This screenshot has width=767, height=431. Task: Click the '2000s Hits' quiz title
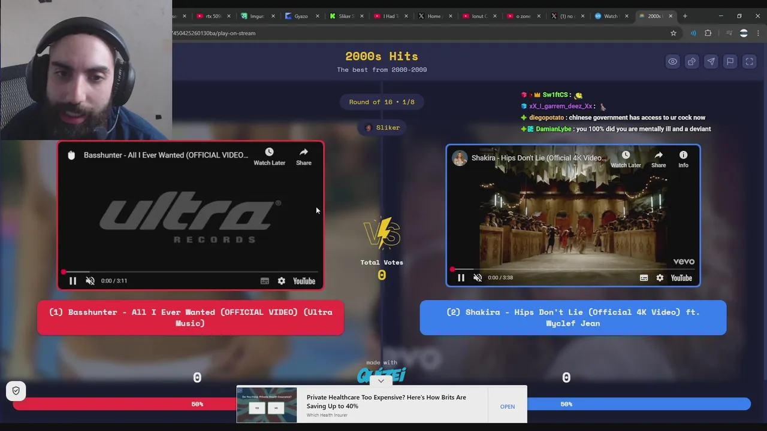click(382, 56)
